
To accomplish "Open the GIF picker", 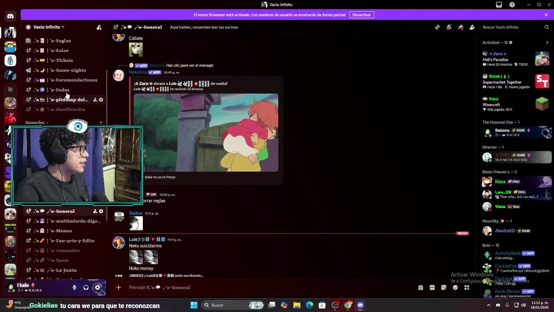I will [432, 287].
